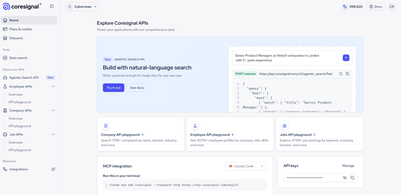Collapse sidebar with the panel toggle icon
401x195 pixels.
(52, 6)
